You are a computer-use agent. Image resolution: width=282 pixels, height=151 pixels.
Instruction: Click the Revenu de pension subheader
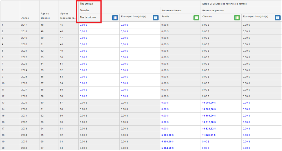(213, 10)
